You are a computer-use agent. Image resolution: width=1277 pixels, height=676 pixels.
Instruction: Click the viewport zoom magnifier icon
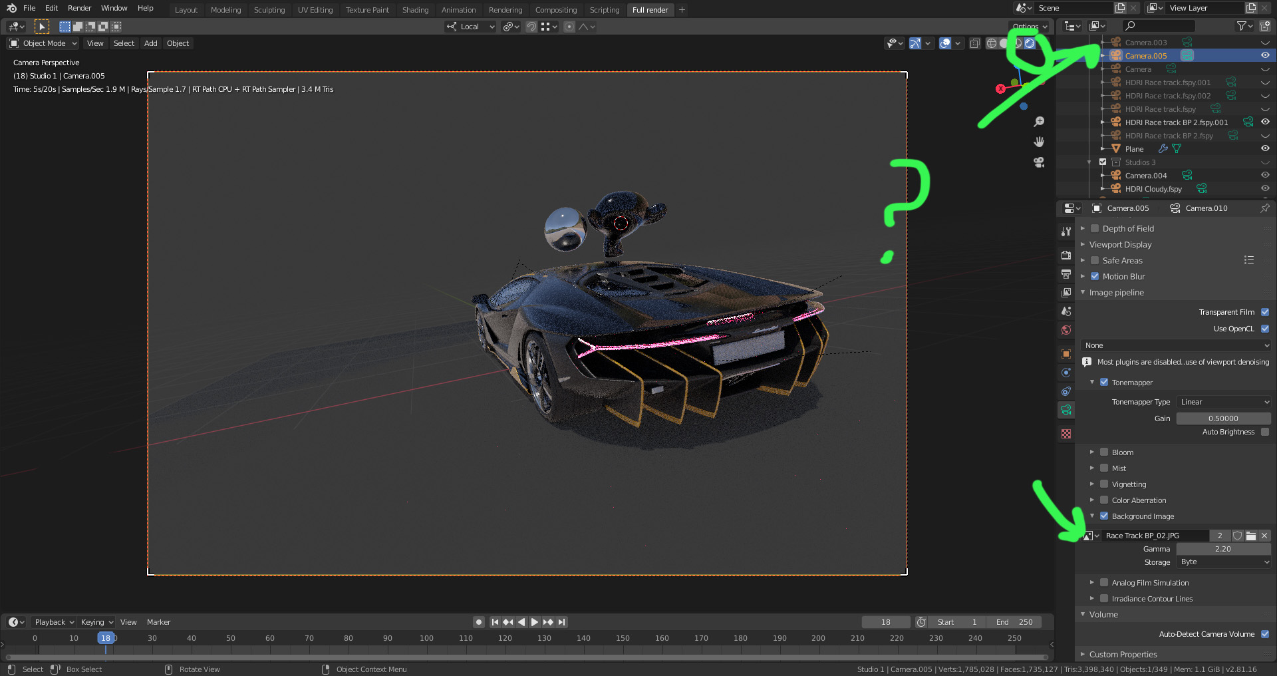click(1039, 122)
